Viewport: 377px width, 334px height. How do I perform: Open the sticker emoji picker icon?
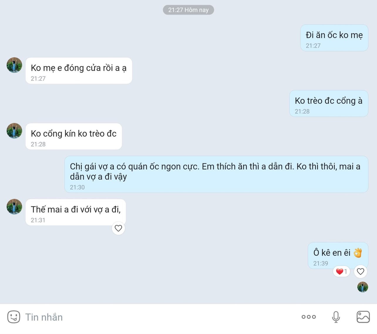(14, 317)
